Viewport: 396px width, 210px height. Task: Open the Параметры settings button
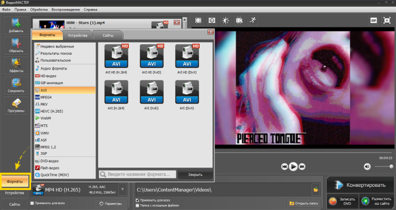110,204
